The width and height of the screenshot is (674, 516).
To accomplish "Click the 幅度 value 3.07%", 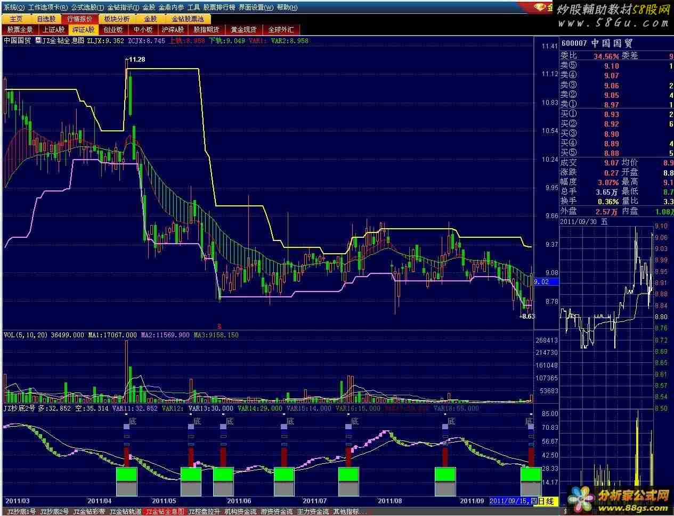I will pyautogui.click(x=608, y=182).
